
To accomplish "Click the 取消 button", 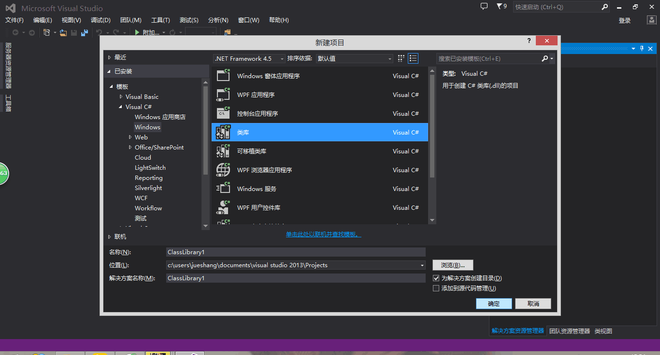I will click(x=533, y=303).
